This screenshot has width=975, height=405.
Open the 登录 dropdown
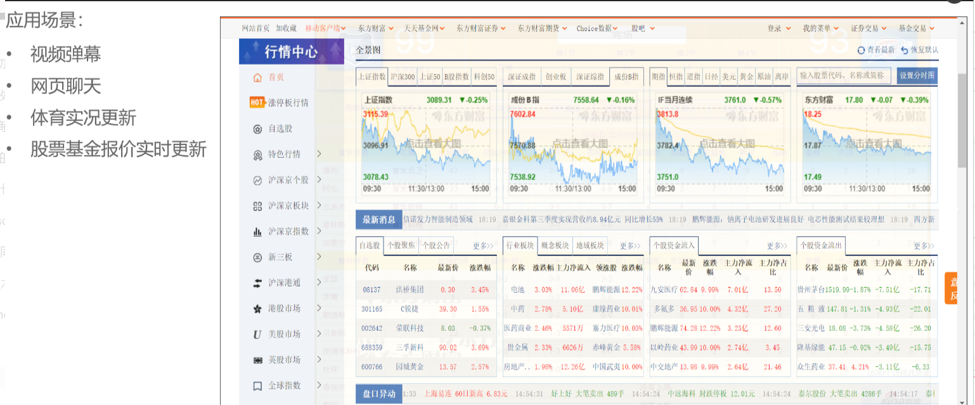click(x=779, y=29)
